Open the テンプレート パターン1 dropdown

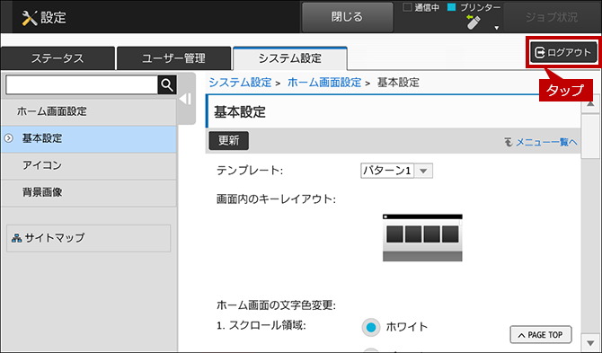point(396,171)
